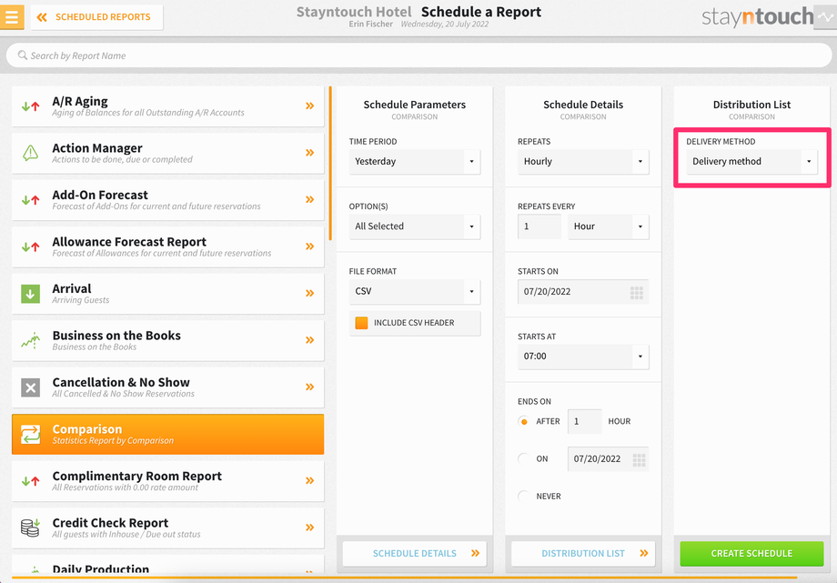Open the Delivery Method dropdown
The width and height of the screenshot is (837, 583).
(x=751, y=162)
